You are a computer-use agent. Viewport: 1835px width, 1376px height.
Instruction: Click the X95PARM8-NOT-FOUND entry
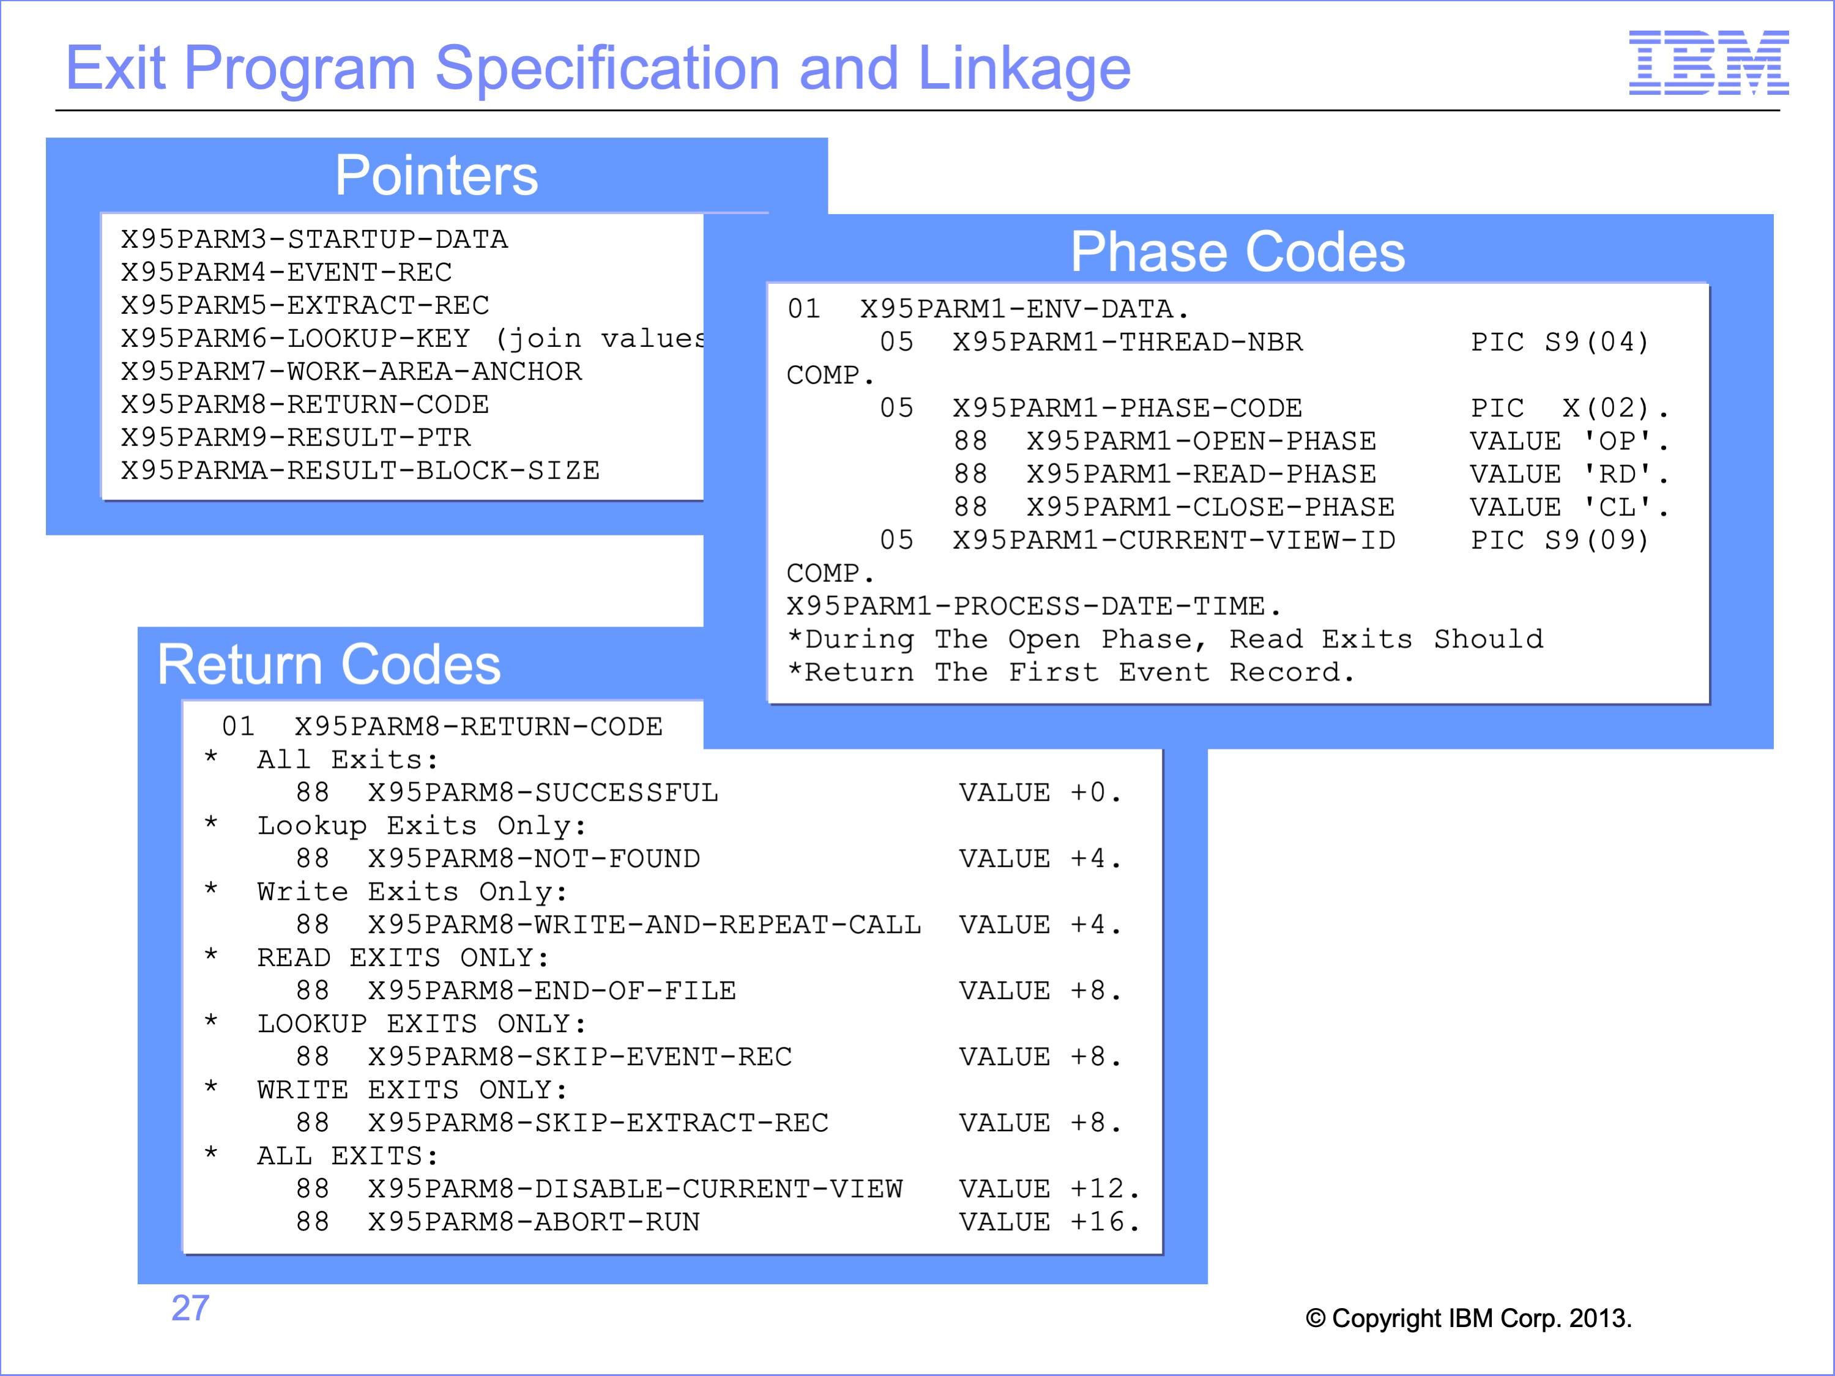[534, 859]
